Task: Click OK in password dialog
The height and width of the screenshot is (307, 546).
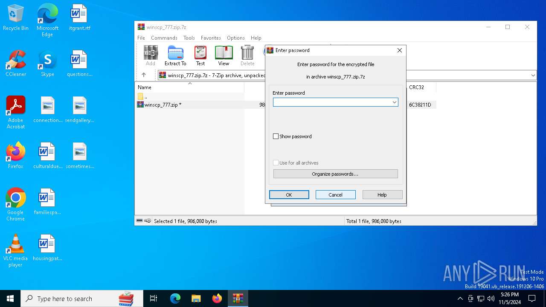Action: click(x=289, y=195)
